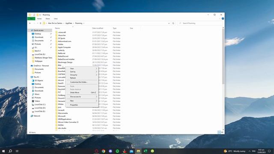Open the Windows Start menu
This screenshot has width=274, height=154.
click(3, 151)
